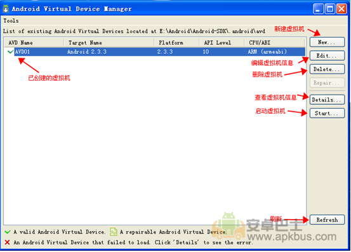Click the green valid-device checkmark legend icon
Screen dimensions: 351x252
[x=8, y=232]
